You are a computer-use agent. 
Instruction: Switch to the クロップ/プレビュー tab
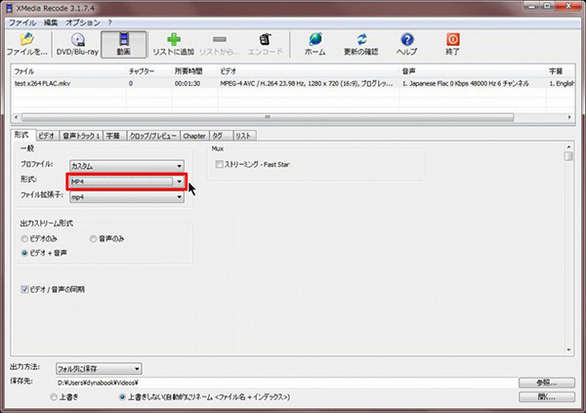153,136
